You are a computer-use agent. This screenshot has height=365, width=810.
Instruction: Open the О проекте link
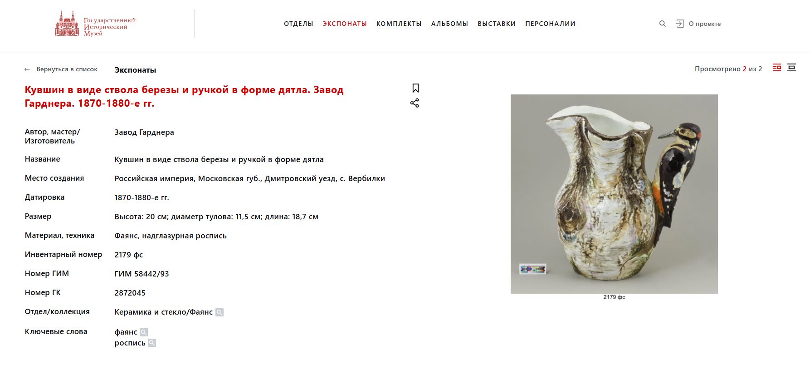coord(705,24)
